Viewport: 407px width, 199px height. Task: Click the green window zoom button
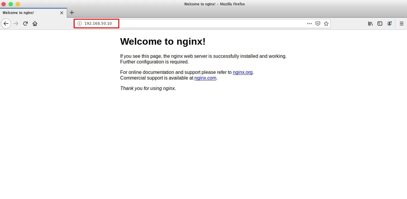click(x=11, y=4)
